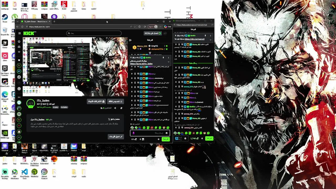Screen dimensions: 336x189
Task: Open dkn.to/merce0 link in popout chat
Action: click(195, 39)
